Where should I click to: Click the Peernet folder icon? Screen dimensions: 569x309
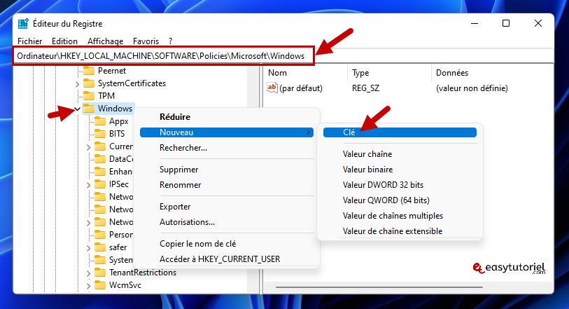[89, 71]
